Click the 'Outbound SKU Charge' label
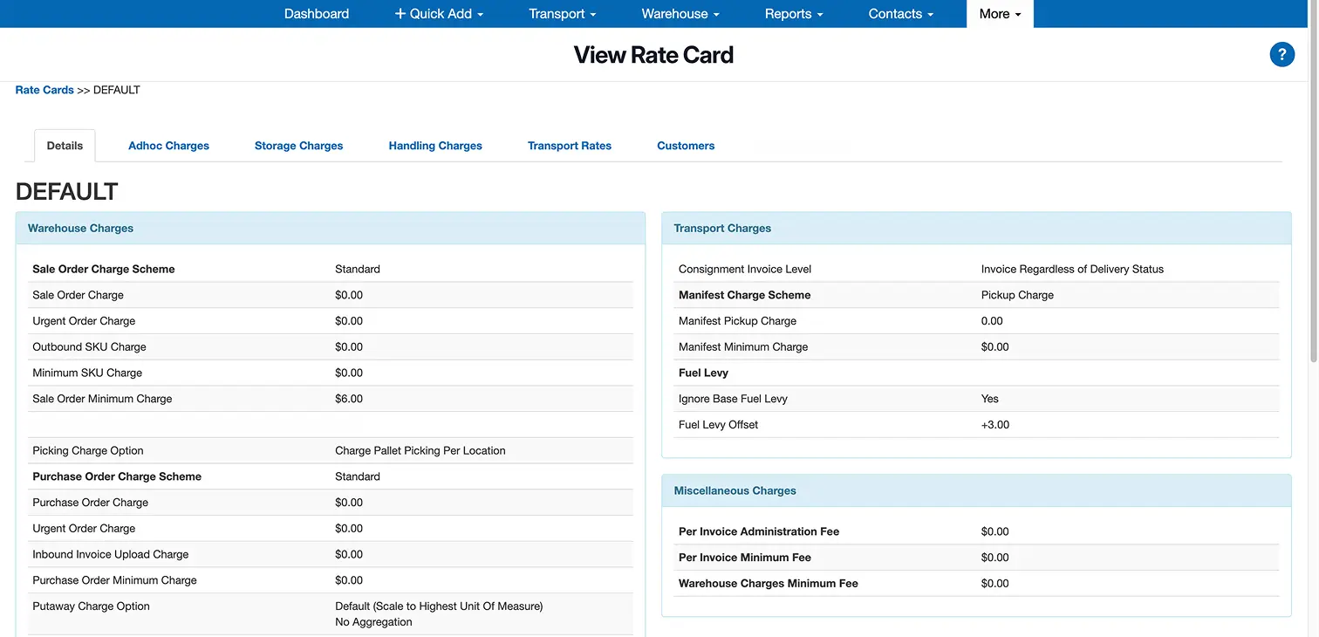Image resolution: width=1319 pixels, height=637 pixels. 89,347
